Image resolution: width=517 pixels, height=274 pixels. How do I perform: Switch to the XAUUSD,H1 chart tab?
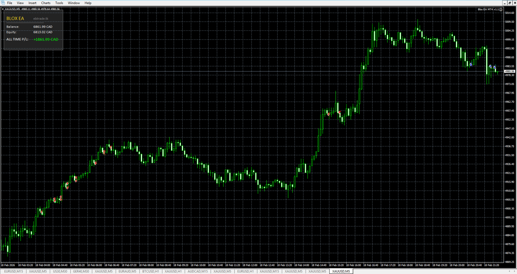(173, 272)
